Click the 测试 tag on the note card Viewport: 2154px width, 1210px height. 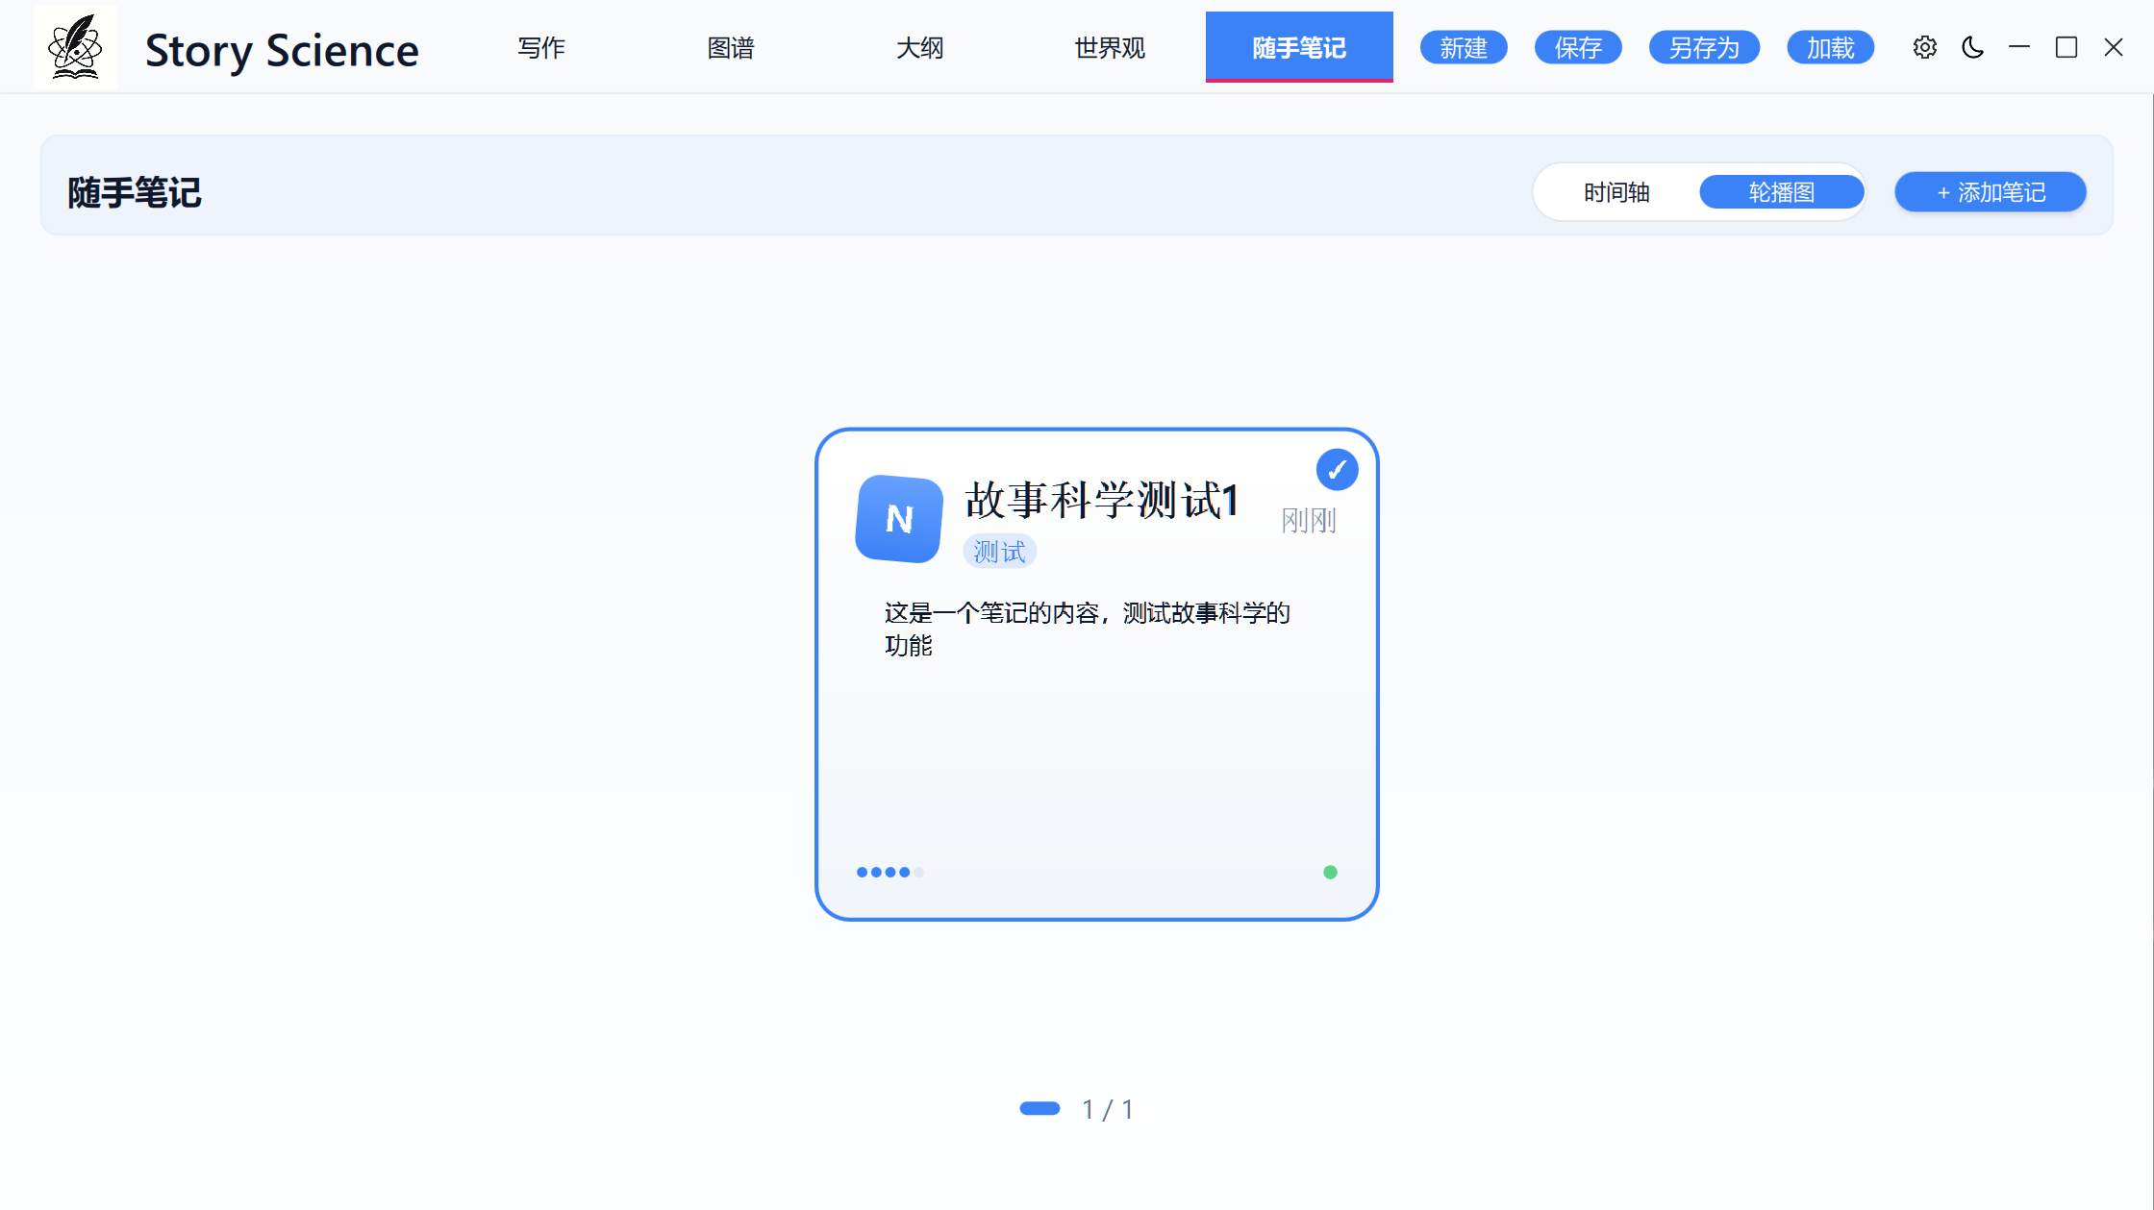point(999,552)
